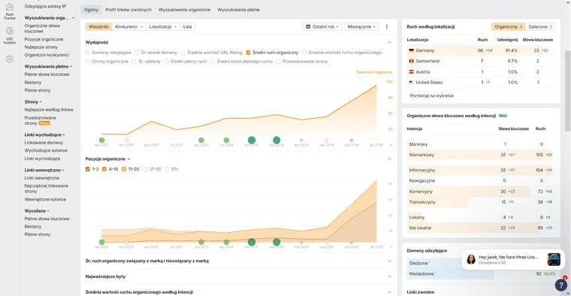This screenshot has height=296, width=571.
Task: Open Wychodzące kotwice in sidebar
Action: pos(46,150)
